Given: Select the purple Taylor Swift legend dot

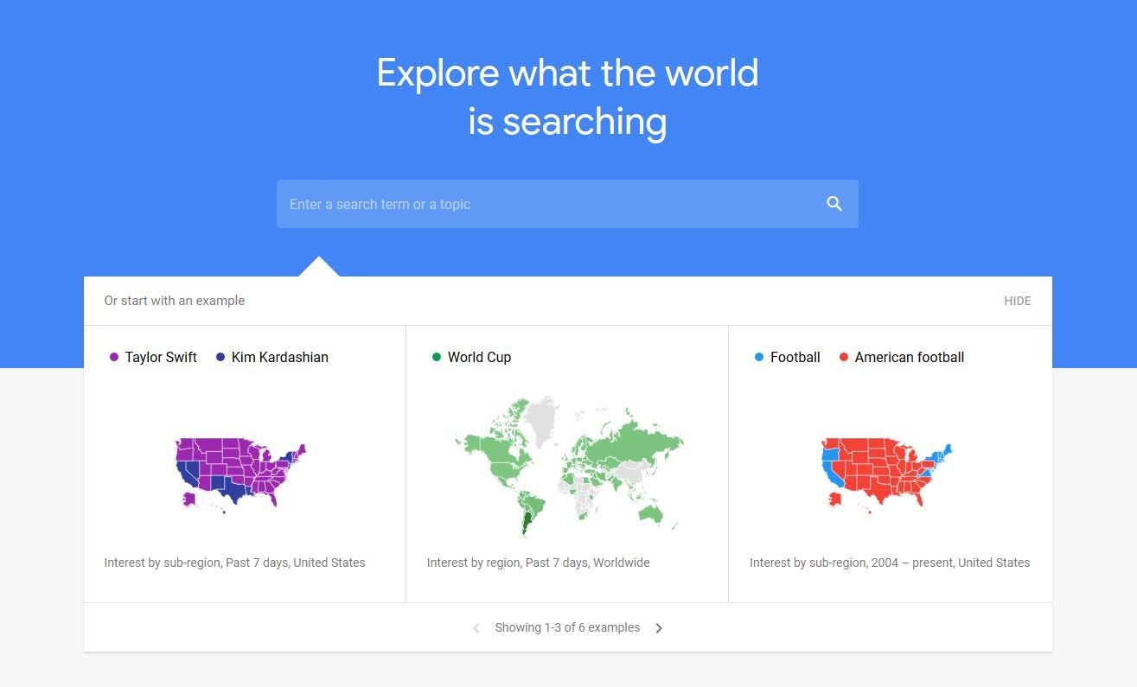Looking at the screenshot, I should point(113,357).
